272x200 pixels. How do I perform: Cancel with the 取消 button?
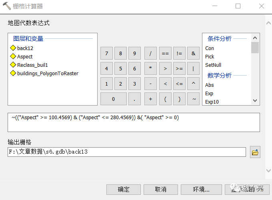pyautogui.click(x=161, y=190)
